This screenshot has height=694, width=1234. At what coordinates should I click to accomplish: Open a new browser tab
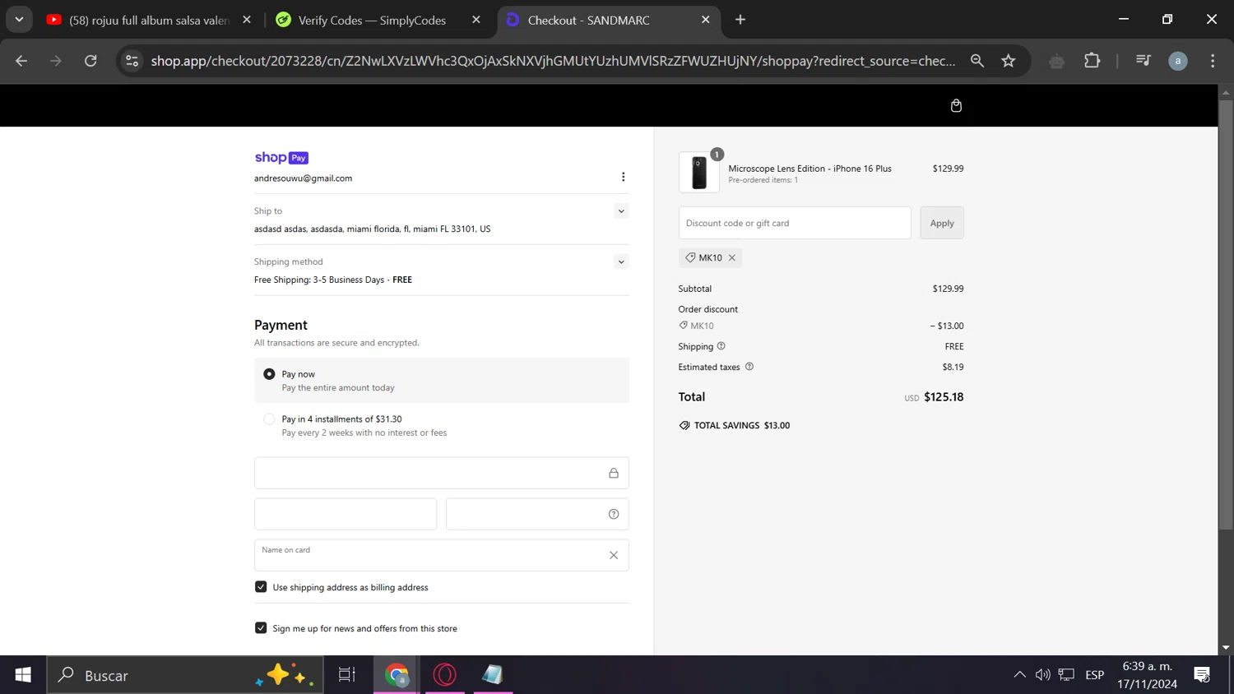tap(740, 20)
